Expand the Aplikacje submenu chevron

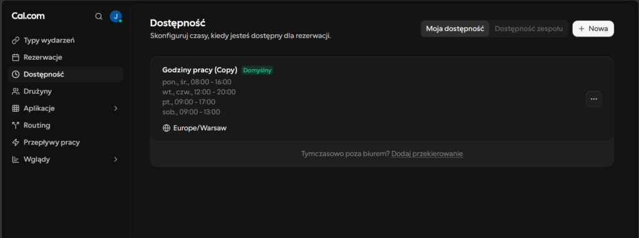coord(115,108)
